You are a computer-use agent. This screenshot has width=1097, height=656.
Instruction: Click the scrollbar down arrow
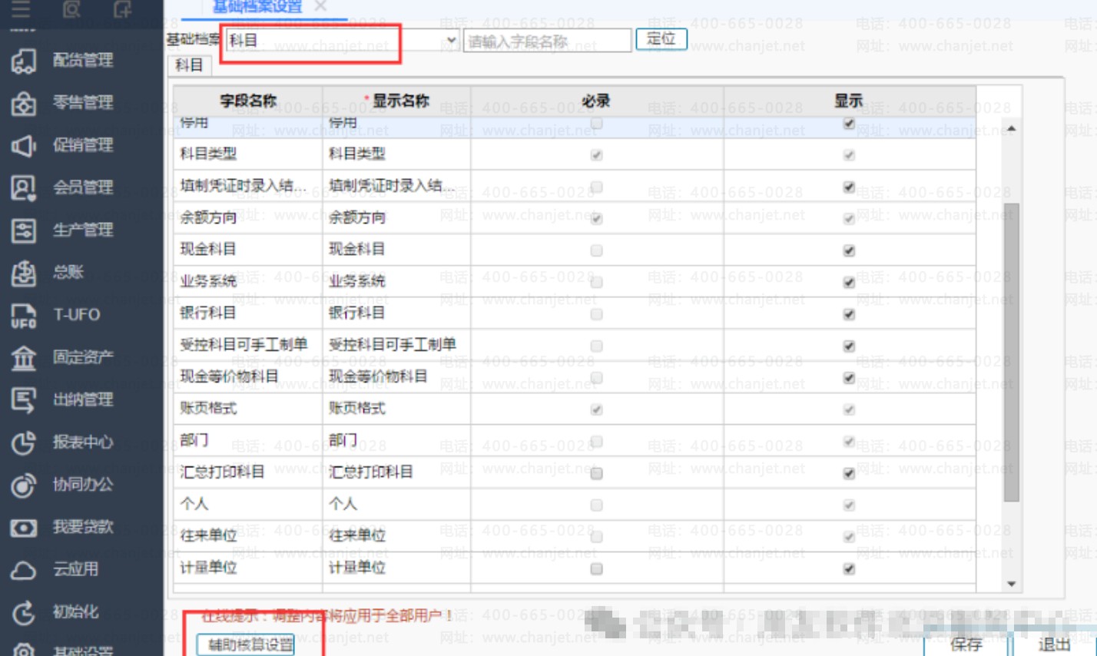point(1011,584)
